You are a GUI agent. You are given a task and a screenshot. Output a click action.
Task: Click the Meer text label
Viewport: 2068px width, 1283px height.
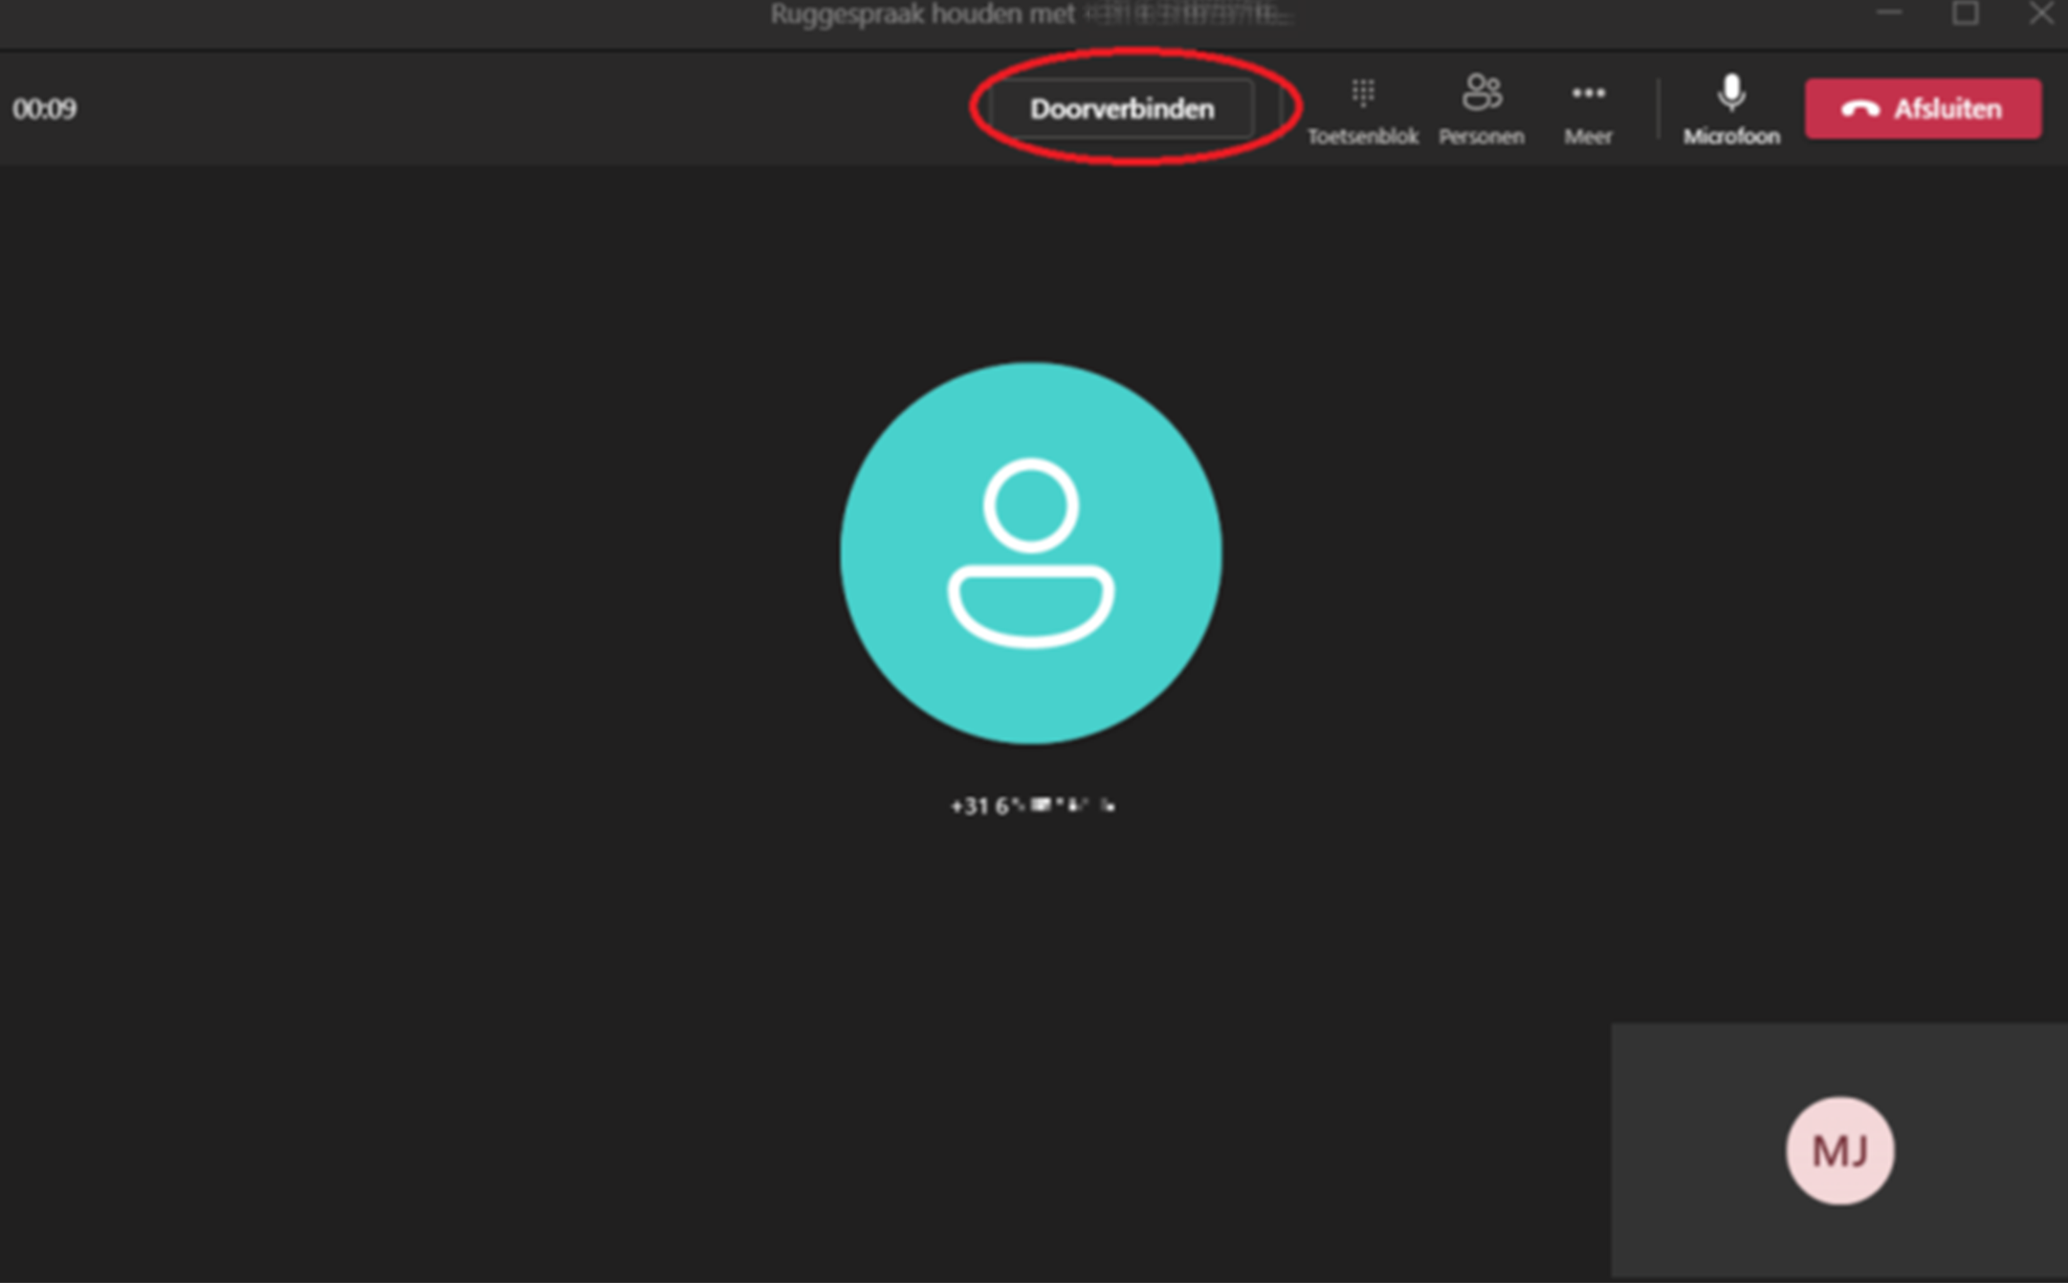[1588, 137]
